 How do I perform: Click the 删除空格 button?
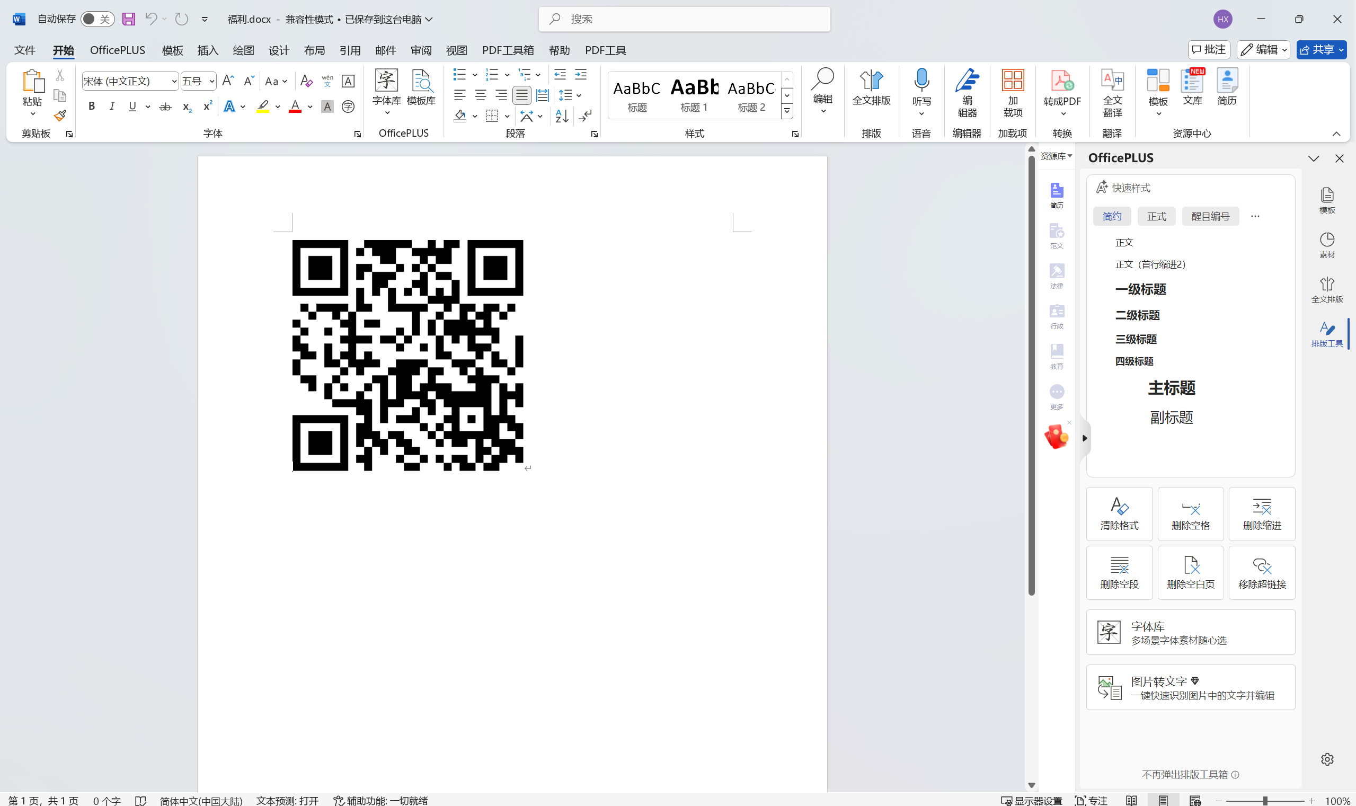[1190, 514]
